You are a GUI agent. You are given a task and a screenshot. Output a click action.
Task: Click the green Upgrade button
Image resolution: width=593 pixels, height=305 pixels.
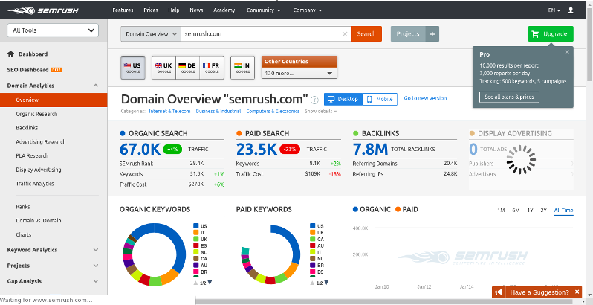point(551,34)
